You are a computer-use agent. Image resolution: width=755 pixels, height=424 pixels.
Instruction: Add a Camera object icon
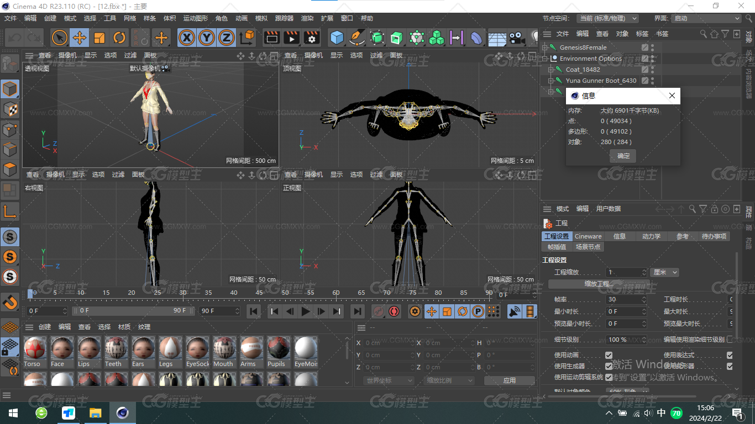tap(516, 38)
